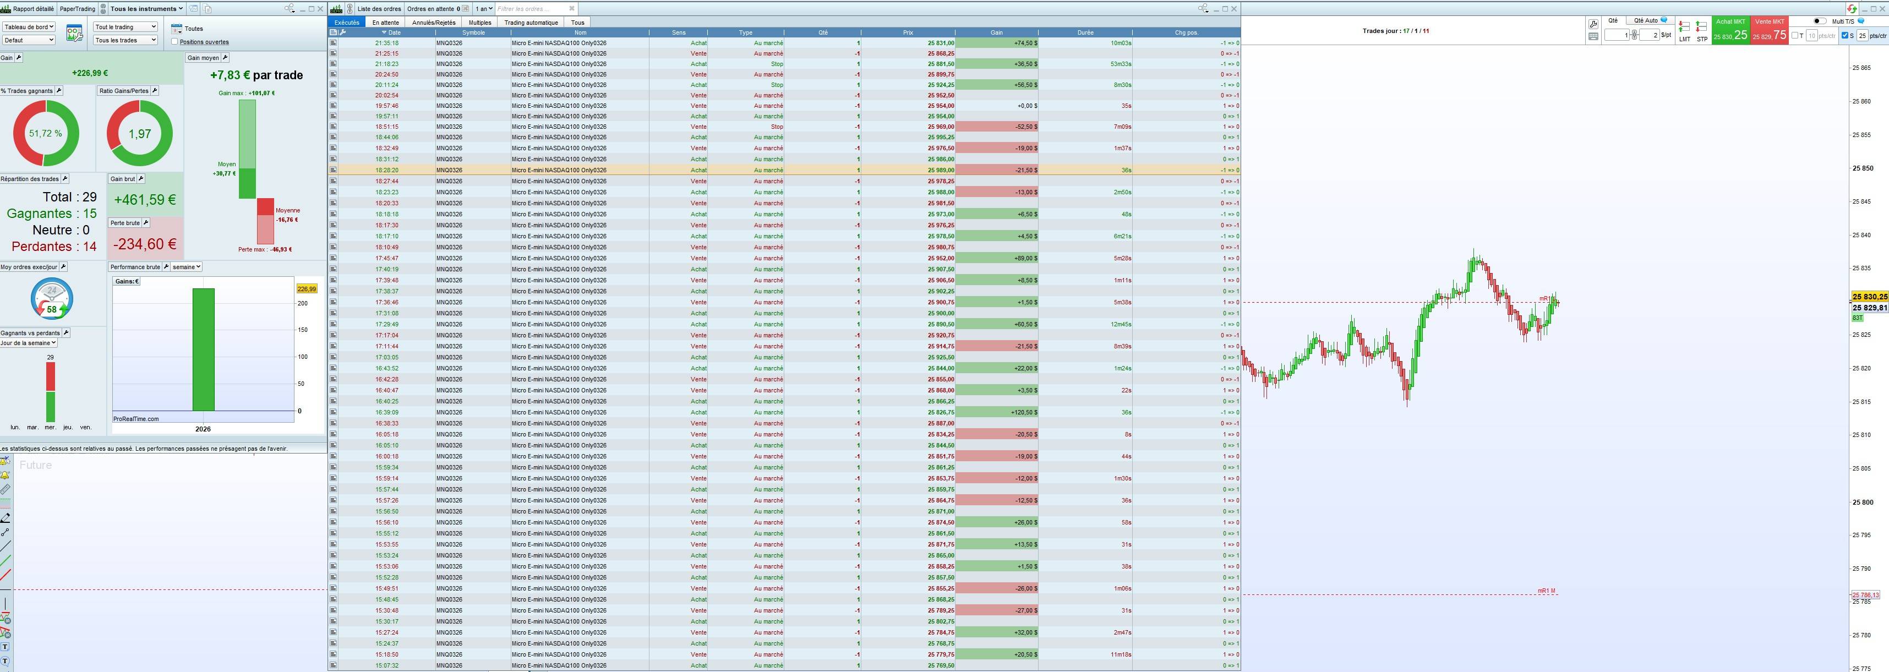Image resolution: width=1889 pixels, height=672 pixels.
Task: Open wrench settings of Perte brute widget
Action: click(x=145, y=222)
